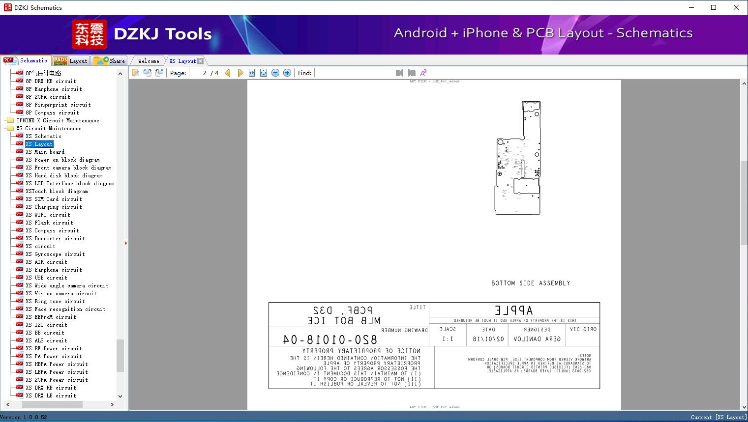Open XS DRX LB circuit
Viewport: 748px width, 422px height.
point(51,395)
